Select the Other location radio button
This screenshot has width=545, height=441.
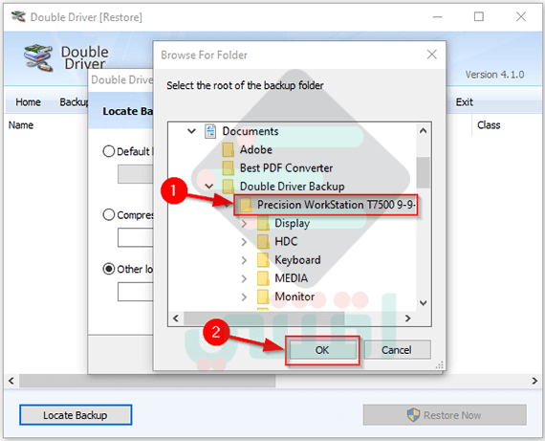(x=109, y=269)
